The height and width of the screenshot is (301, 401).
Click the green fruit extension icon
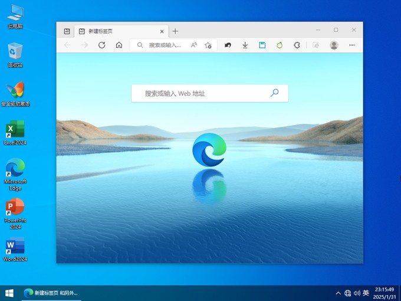[280, 45]
